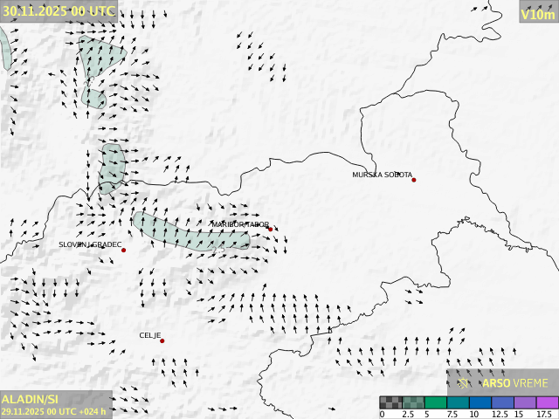Select the Slovenj Gradec red station marker
Viewport: 559px width, 419px height.
click(x=123, y=251)
